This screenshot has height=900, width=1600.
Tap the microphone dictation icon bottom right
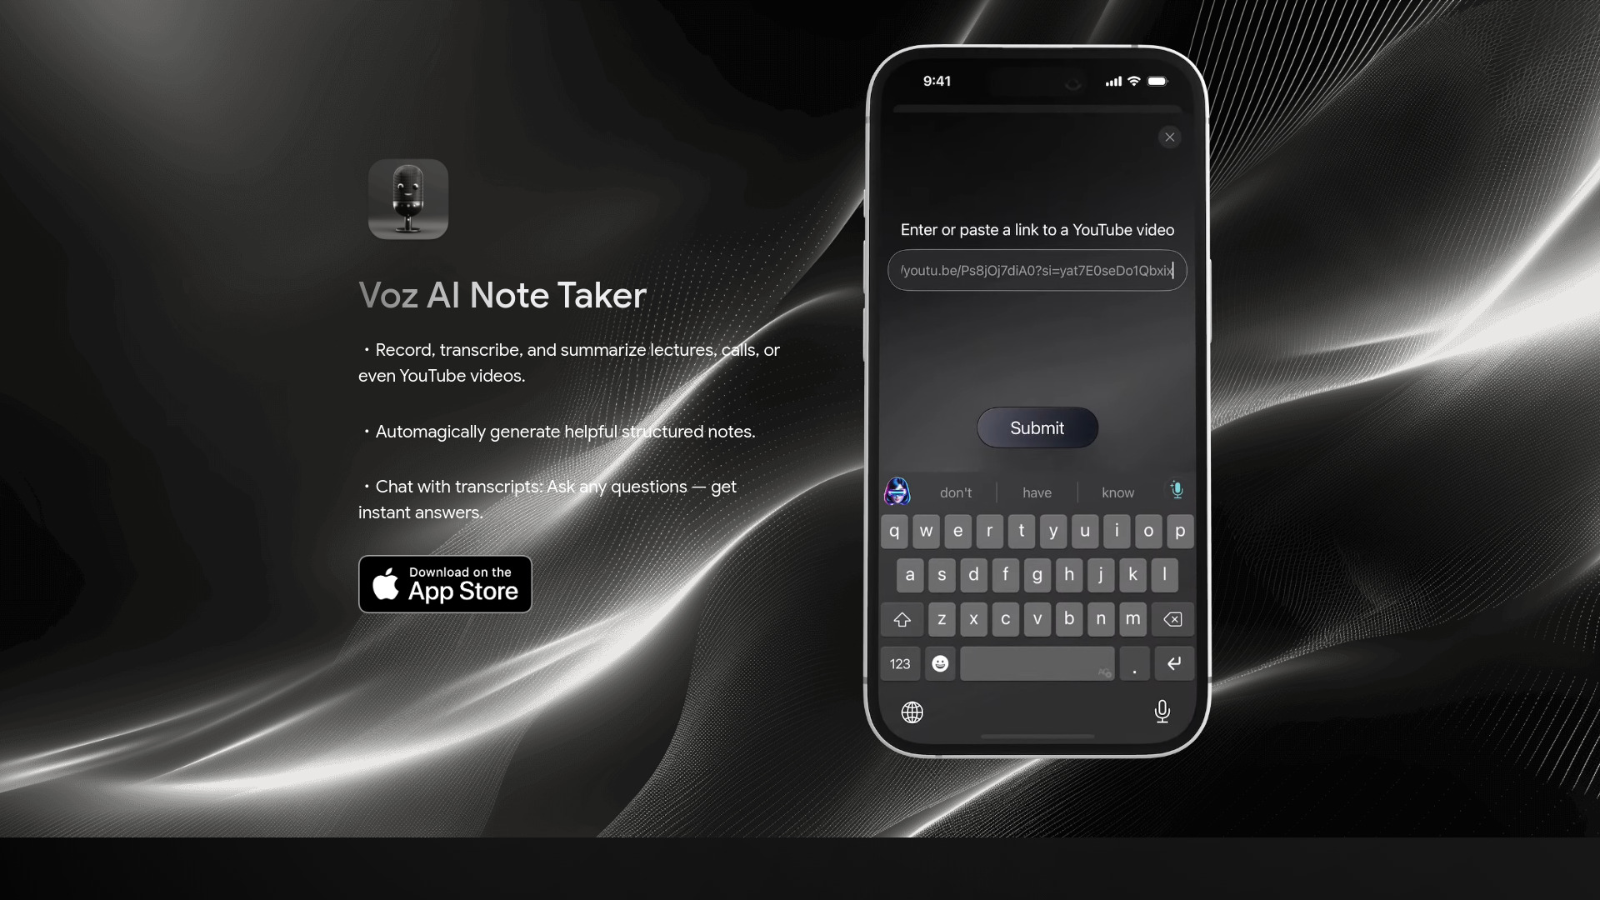pyautogui.click(x=1162, y=711)
